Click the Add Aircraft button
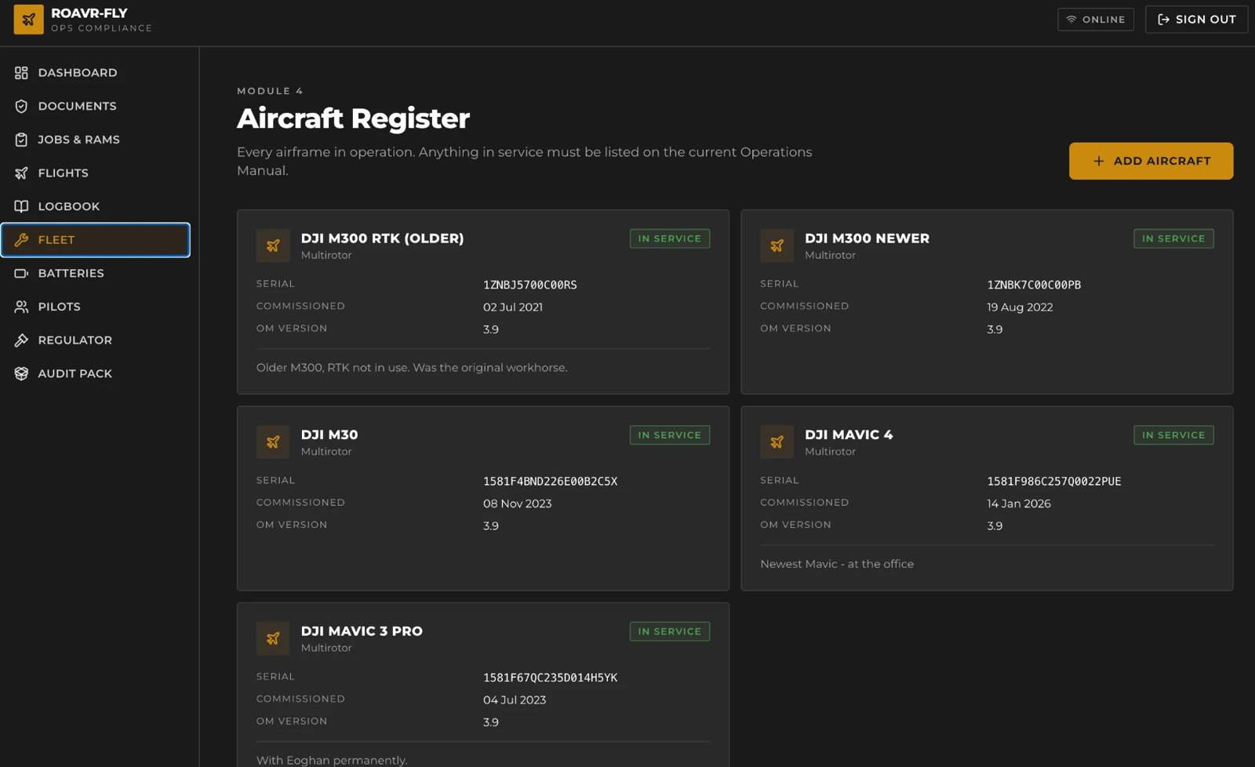Viewport: 1255px width, 767px height. click(x=1151, y=161)
